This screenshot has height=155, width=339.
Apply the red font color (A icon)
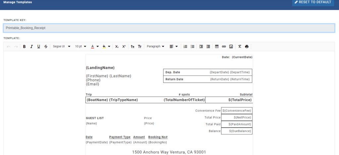click(93, 46)
